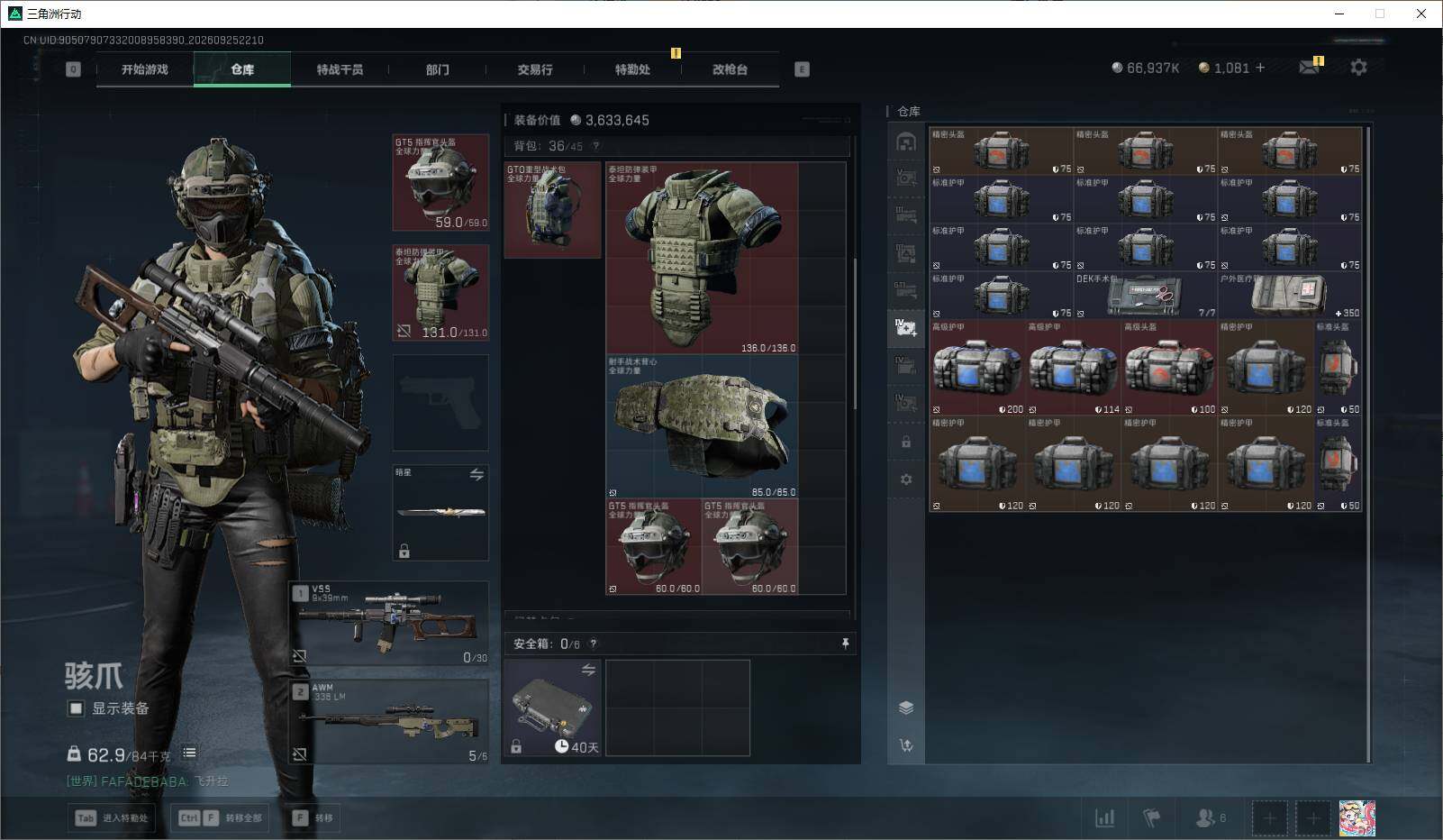This screenshot has width=1443, height=840.
Task: Click the backpack panel scrollbar
Action: point(855,333)
